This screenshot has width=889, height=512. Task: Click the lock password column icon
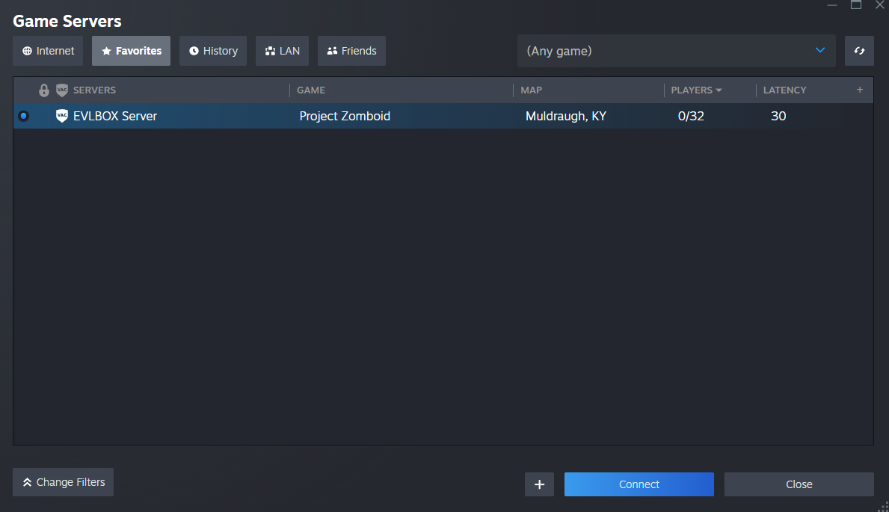pos(44,90)
